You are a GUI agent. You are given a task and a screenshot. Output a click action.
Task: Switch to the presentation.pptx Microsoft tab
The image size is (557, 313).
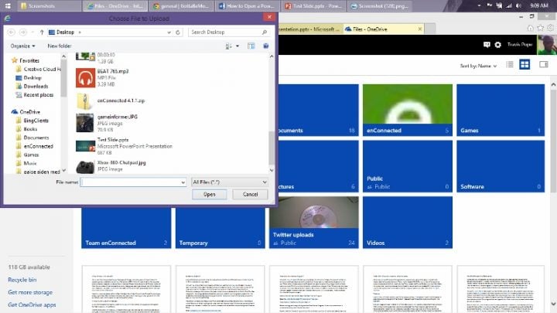[x=310, y=29]
